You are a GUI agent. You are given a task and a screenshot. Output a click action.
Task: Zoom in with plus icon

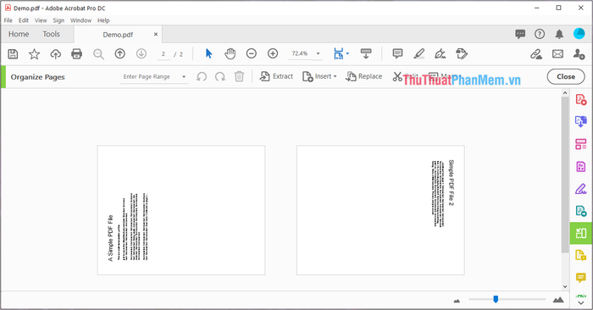point(273,53)
